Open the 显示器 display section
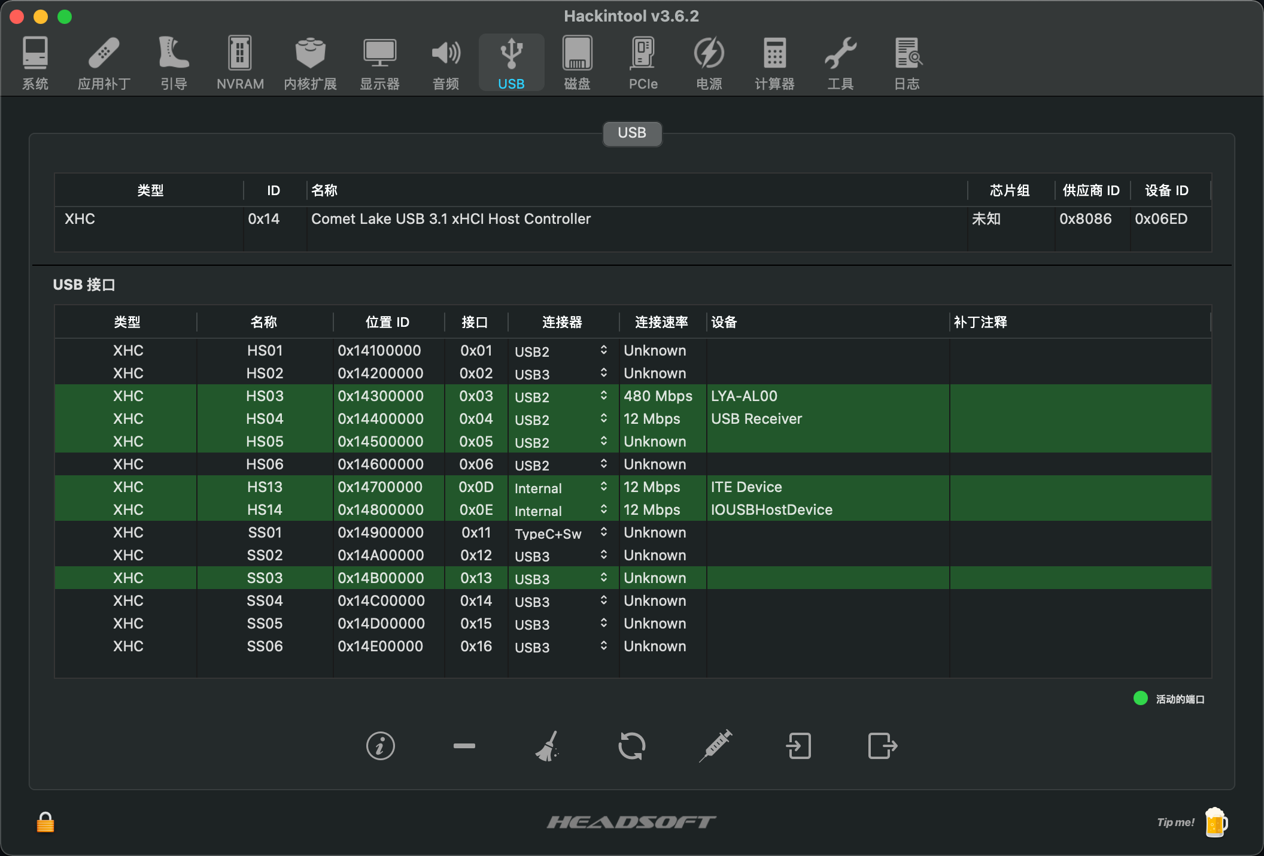1264x856 pixels. (x=379, y=63)
